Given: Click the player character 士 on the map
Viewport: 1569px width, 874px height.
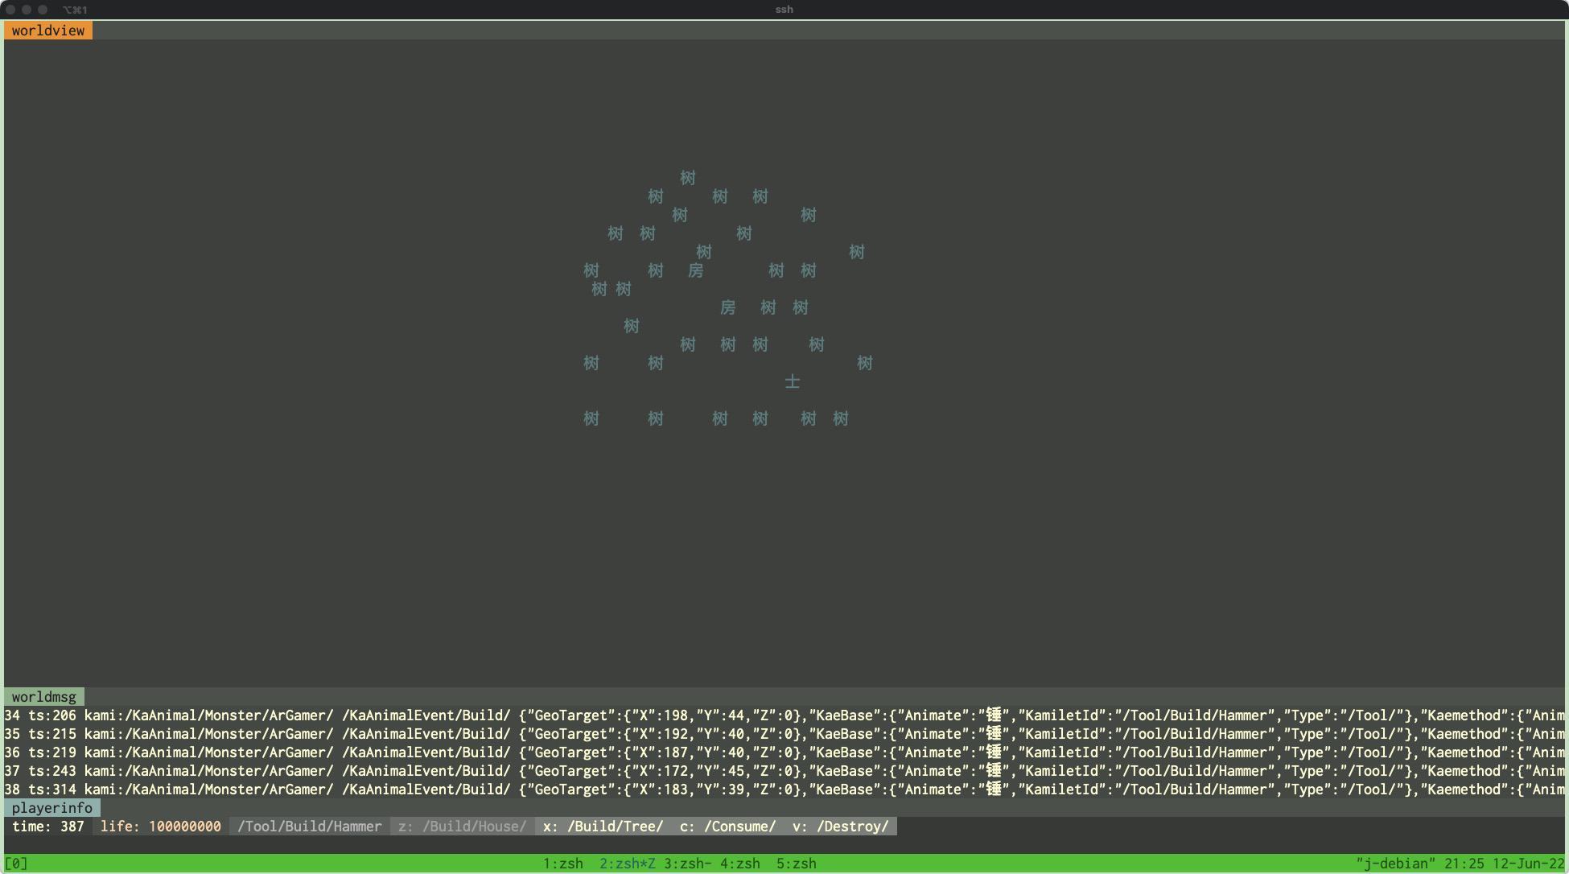Looking at the screenshot, I should tap(793, 381).
